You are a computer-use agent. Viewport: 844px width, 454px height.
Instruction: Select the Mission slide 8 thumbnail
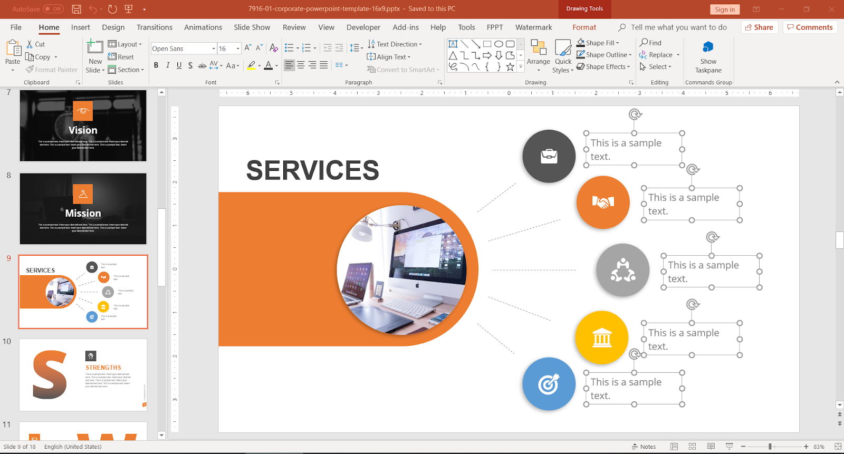83,209
